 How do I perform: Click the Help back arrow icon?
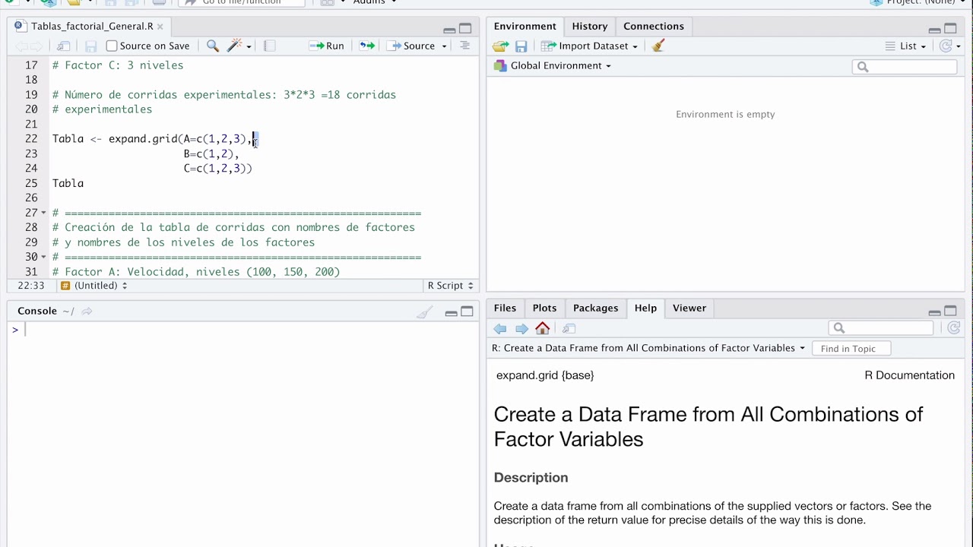click(x=500, y=328)
